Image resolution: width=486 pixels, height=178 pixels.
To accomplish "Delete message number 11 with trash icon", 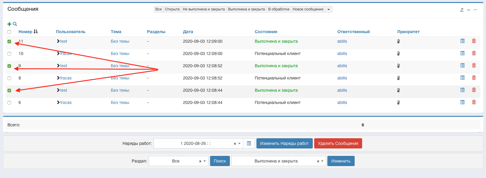I will pos(474,41).
